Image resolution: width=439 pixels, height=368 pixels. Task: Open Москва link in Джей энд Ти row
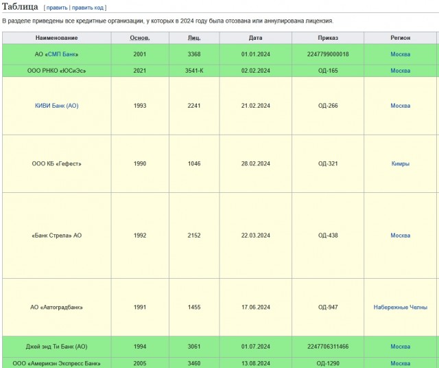[x=401, y=347]
